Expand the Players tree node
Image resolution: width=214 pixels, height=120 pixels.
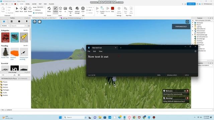click(193, 25)
